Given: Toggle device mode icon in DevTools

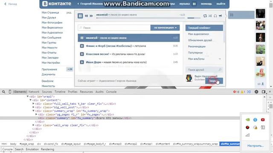Looking at the screenshot, I should (10, 92).
